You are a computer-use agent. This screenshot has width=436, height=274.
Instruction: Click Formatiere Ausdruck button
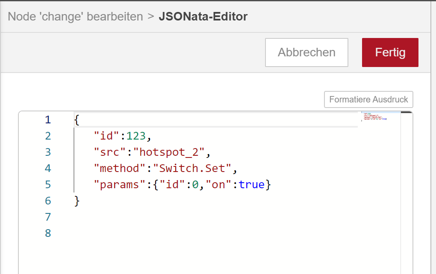(x=368, y=99)
